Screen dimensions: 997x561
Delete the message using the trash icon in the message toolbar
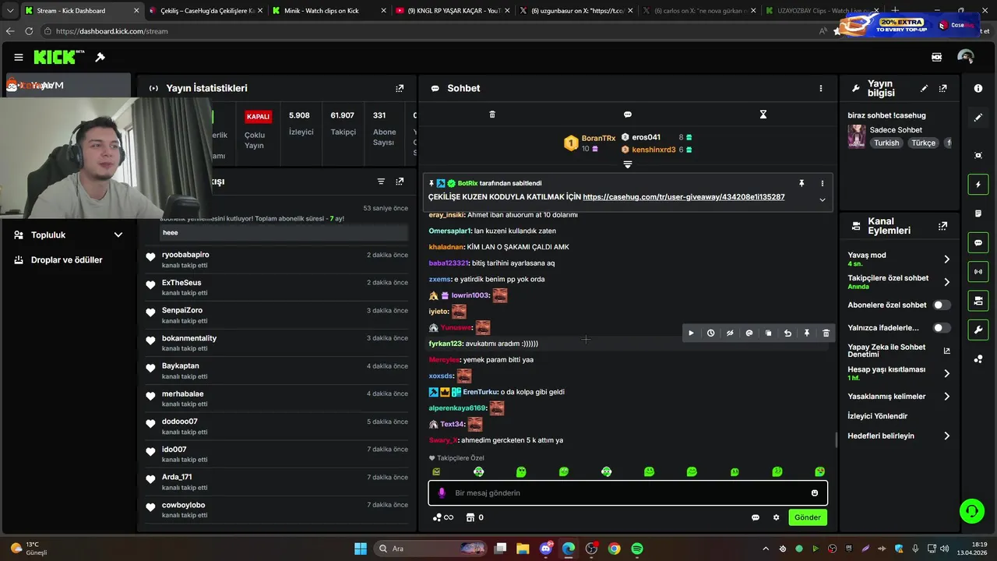826,333
